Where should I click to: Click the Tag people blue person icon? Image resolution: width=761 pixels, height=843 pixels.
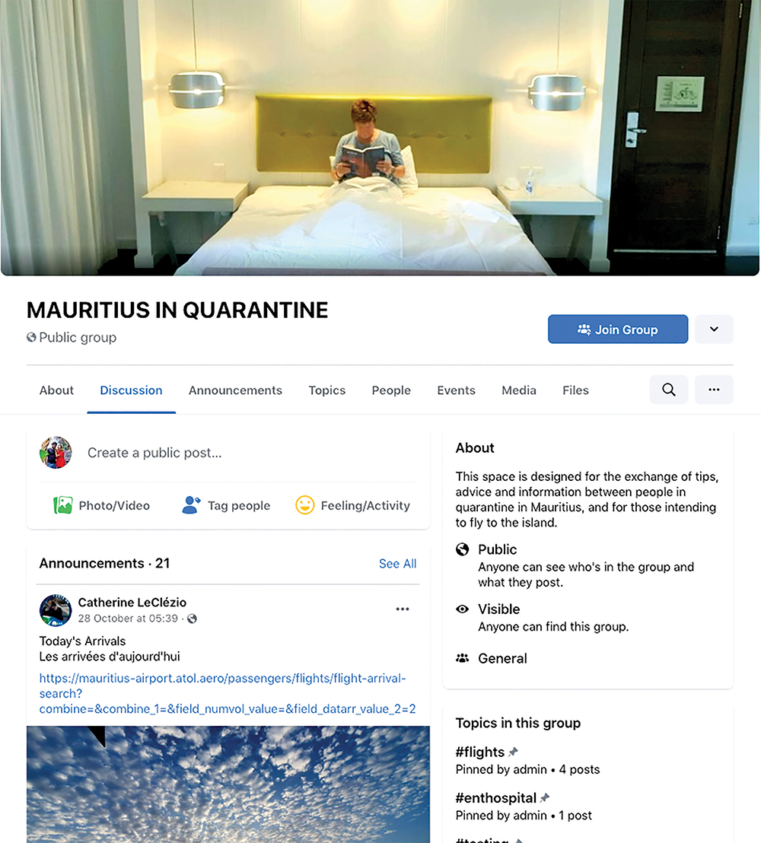[191, 505]
